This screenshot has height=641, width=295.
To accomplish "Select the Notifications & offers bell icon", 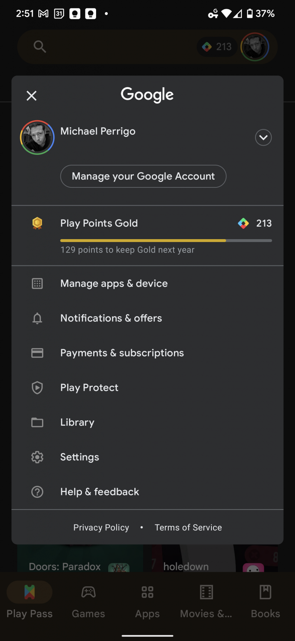I will (37, 318).
